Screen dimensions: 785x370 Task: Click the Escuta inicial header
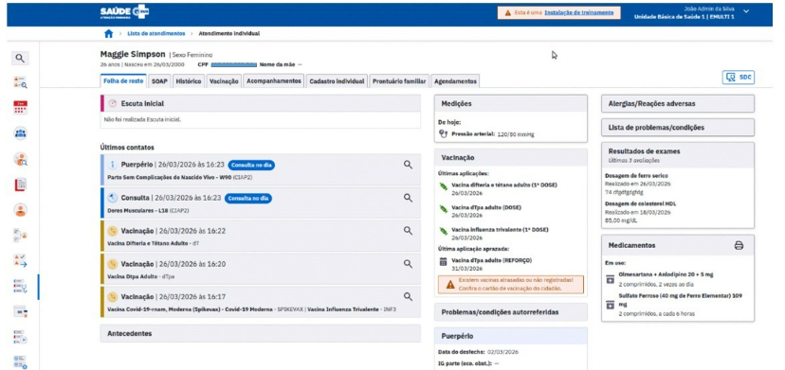click(261, 103)
